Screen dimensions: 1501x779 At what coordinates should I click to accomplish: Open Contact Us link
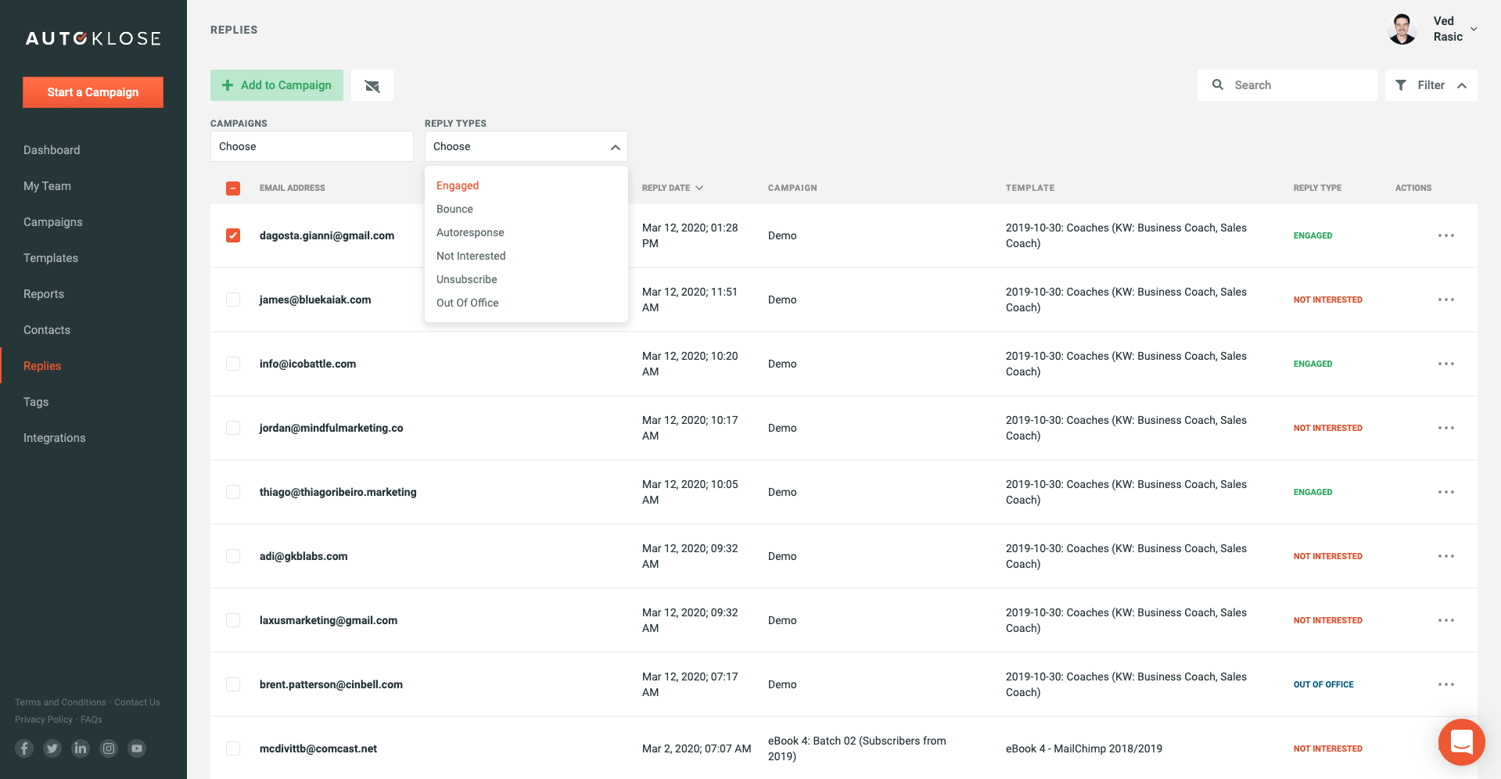coord(137,702)
